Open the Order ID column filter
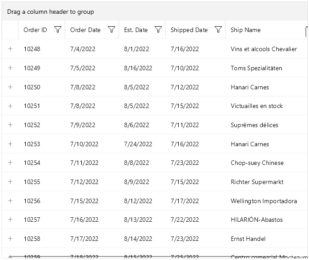Image resolution: width=309 pixels, height=260 pixels. (58, 29)
